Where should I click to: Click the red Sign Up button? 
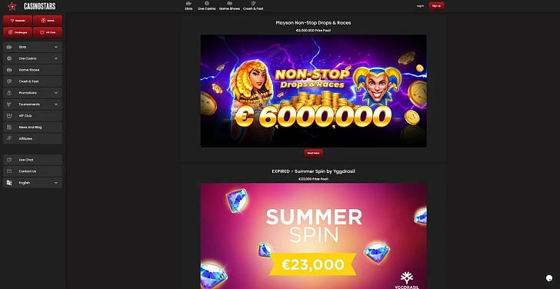click(x=436, y=5)
